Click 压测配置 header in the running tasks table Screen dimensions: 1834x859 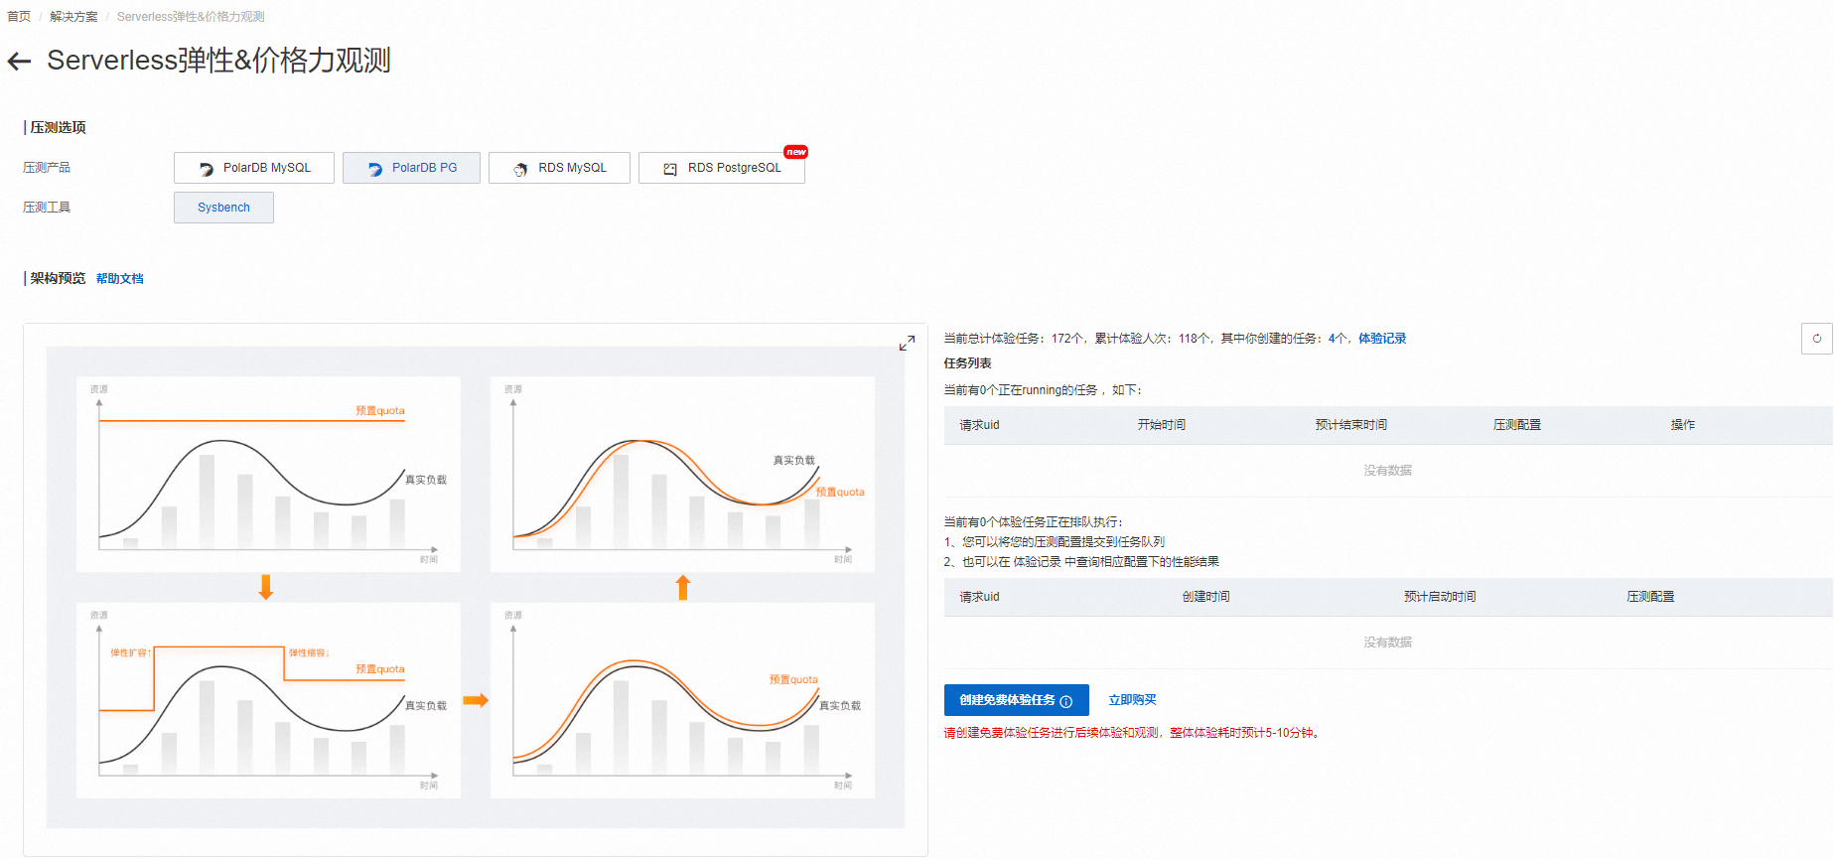(x=1517, y=425)
